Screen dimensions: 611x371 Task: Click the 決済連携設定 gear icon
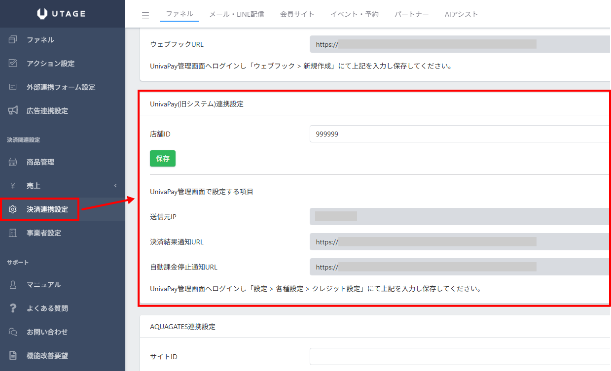(x=13, y=209)
